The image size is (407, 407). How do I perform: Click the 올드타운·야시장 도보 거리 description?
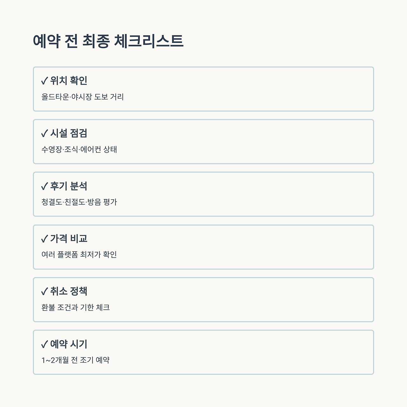pyautogui.click(x=83, y=97)
